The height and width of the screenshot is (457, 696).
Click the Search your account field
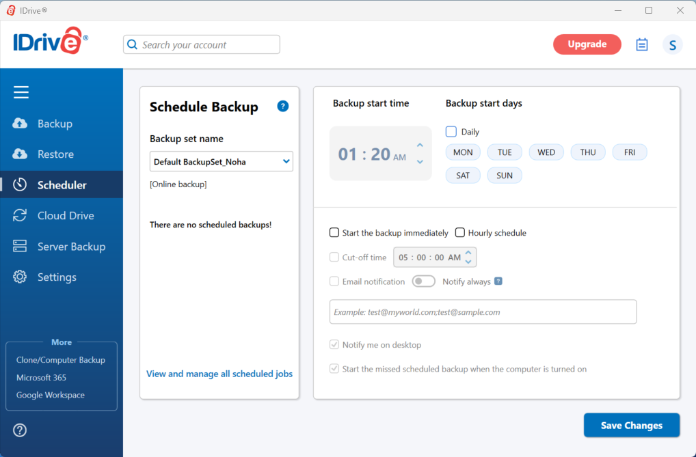coord(202,44)
